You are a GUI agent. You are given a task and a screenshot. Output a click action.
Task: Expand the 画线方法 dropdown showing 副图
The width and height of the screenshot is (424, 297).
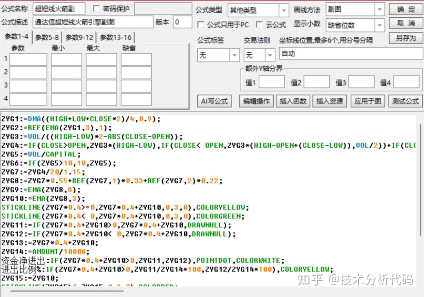[x=380, y=10]
